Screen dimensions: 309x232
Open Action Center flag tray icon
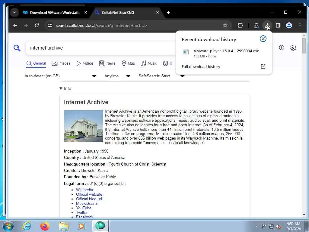point(264,226)
